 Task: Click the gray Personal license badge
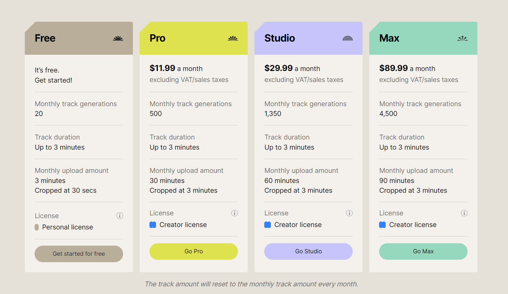tap(37, 227)
